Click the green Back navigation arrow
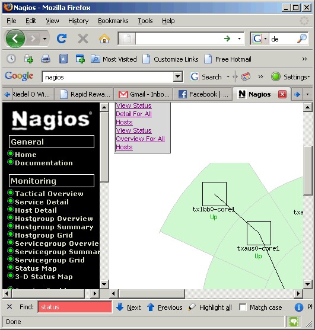This screenshot has height=330, width=315. 15,39
